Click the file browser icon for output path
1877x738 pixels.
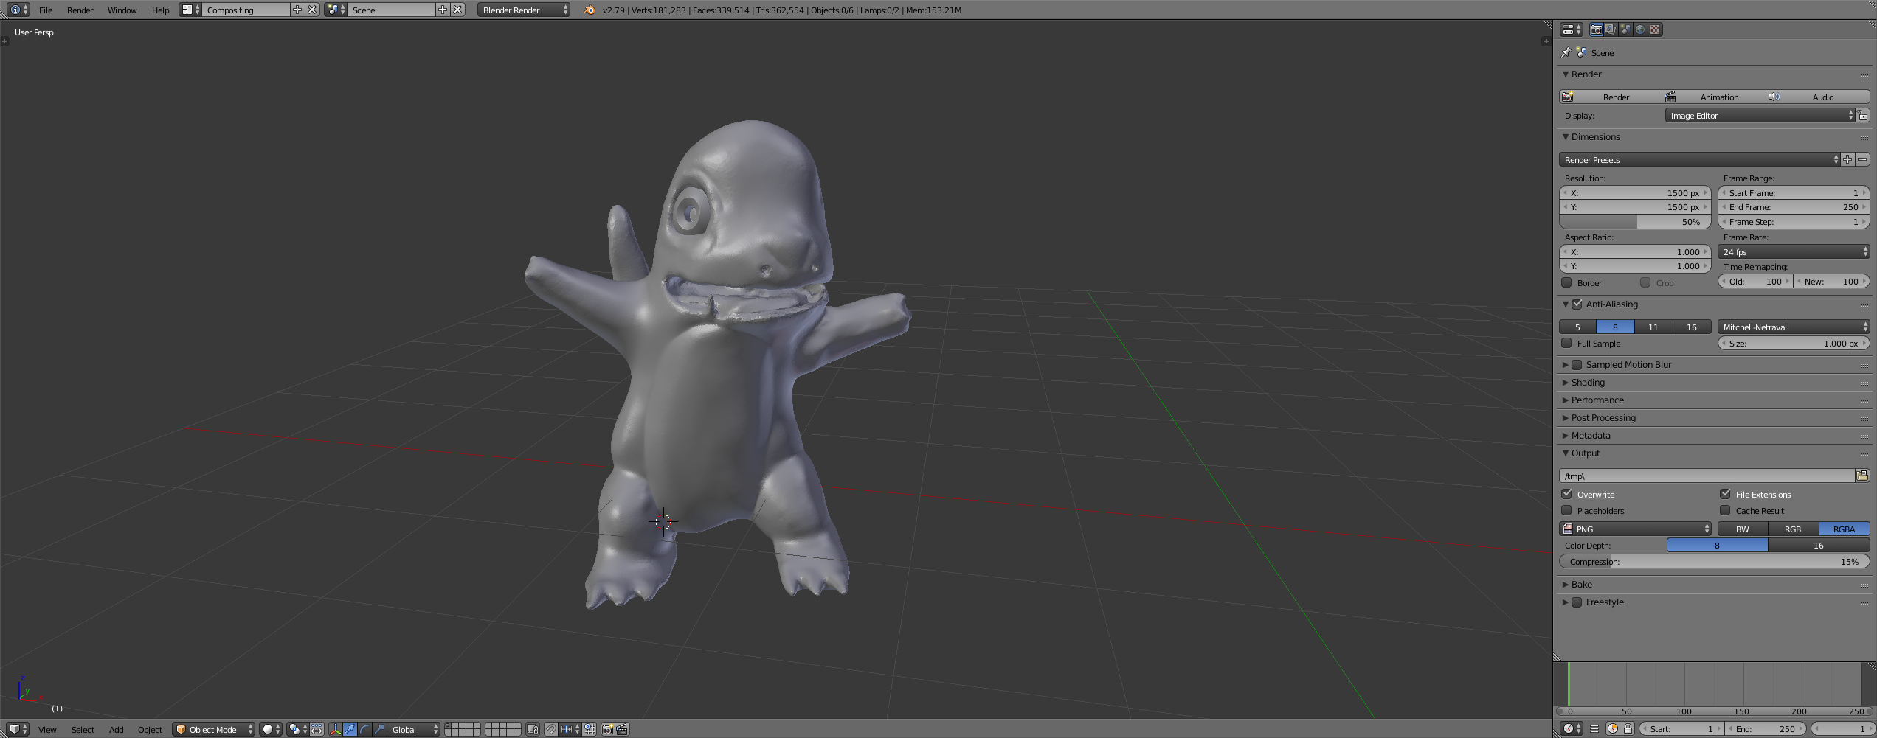[1862, 476]
